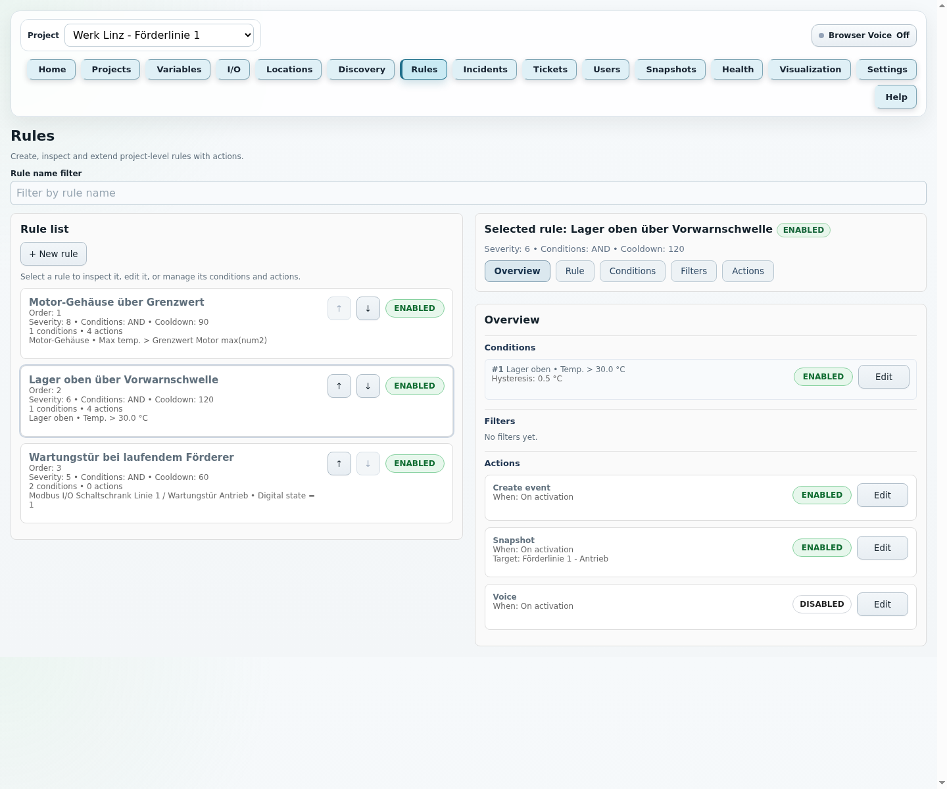Click the page vertical scrollbar
This screenshot has height=789, width=947.
942,394
